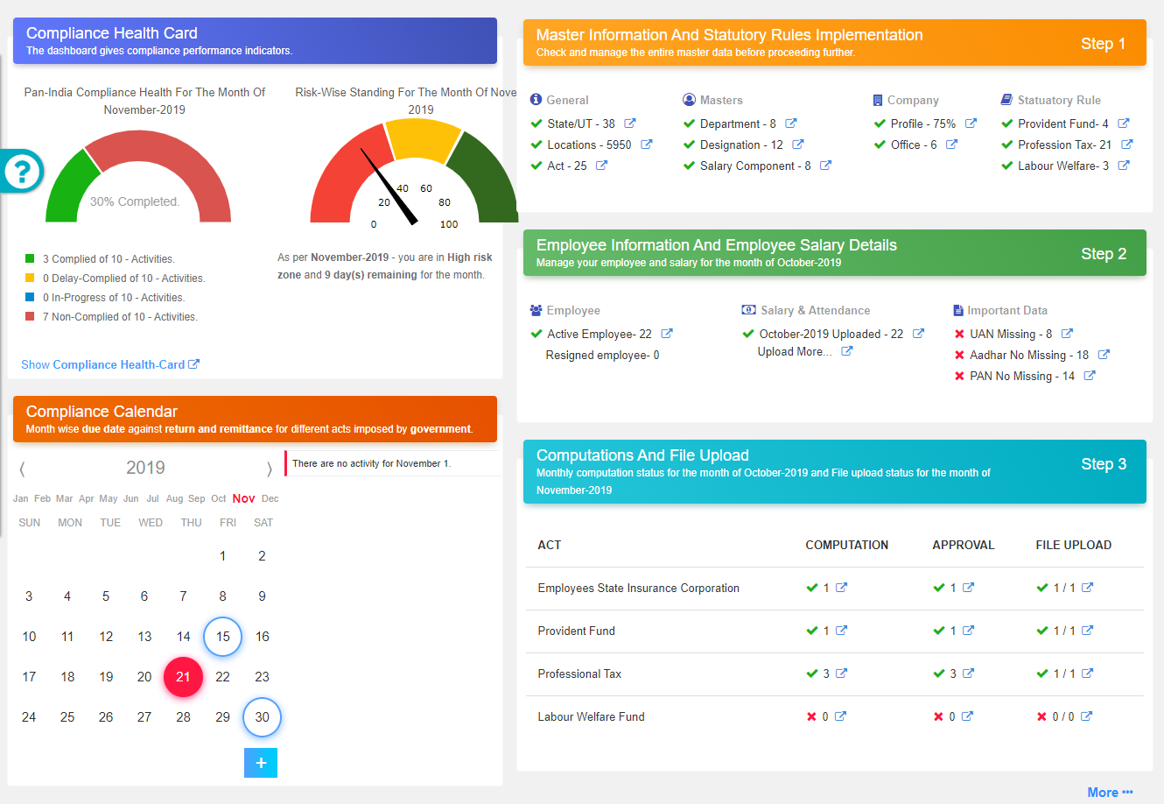Open external link icon beside Locations - 5950

click(646, 145)
